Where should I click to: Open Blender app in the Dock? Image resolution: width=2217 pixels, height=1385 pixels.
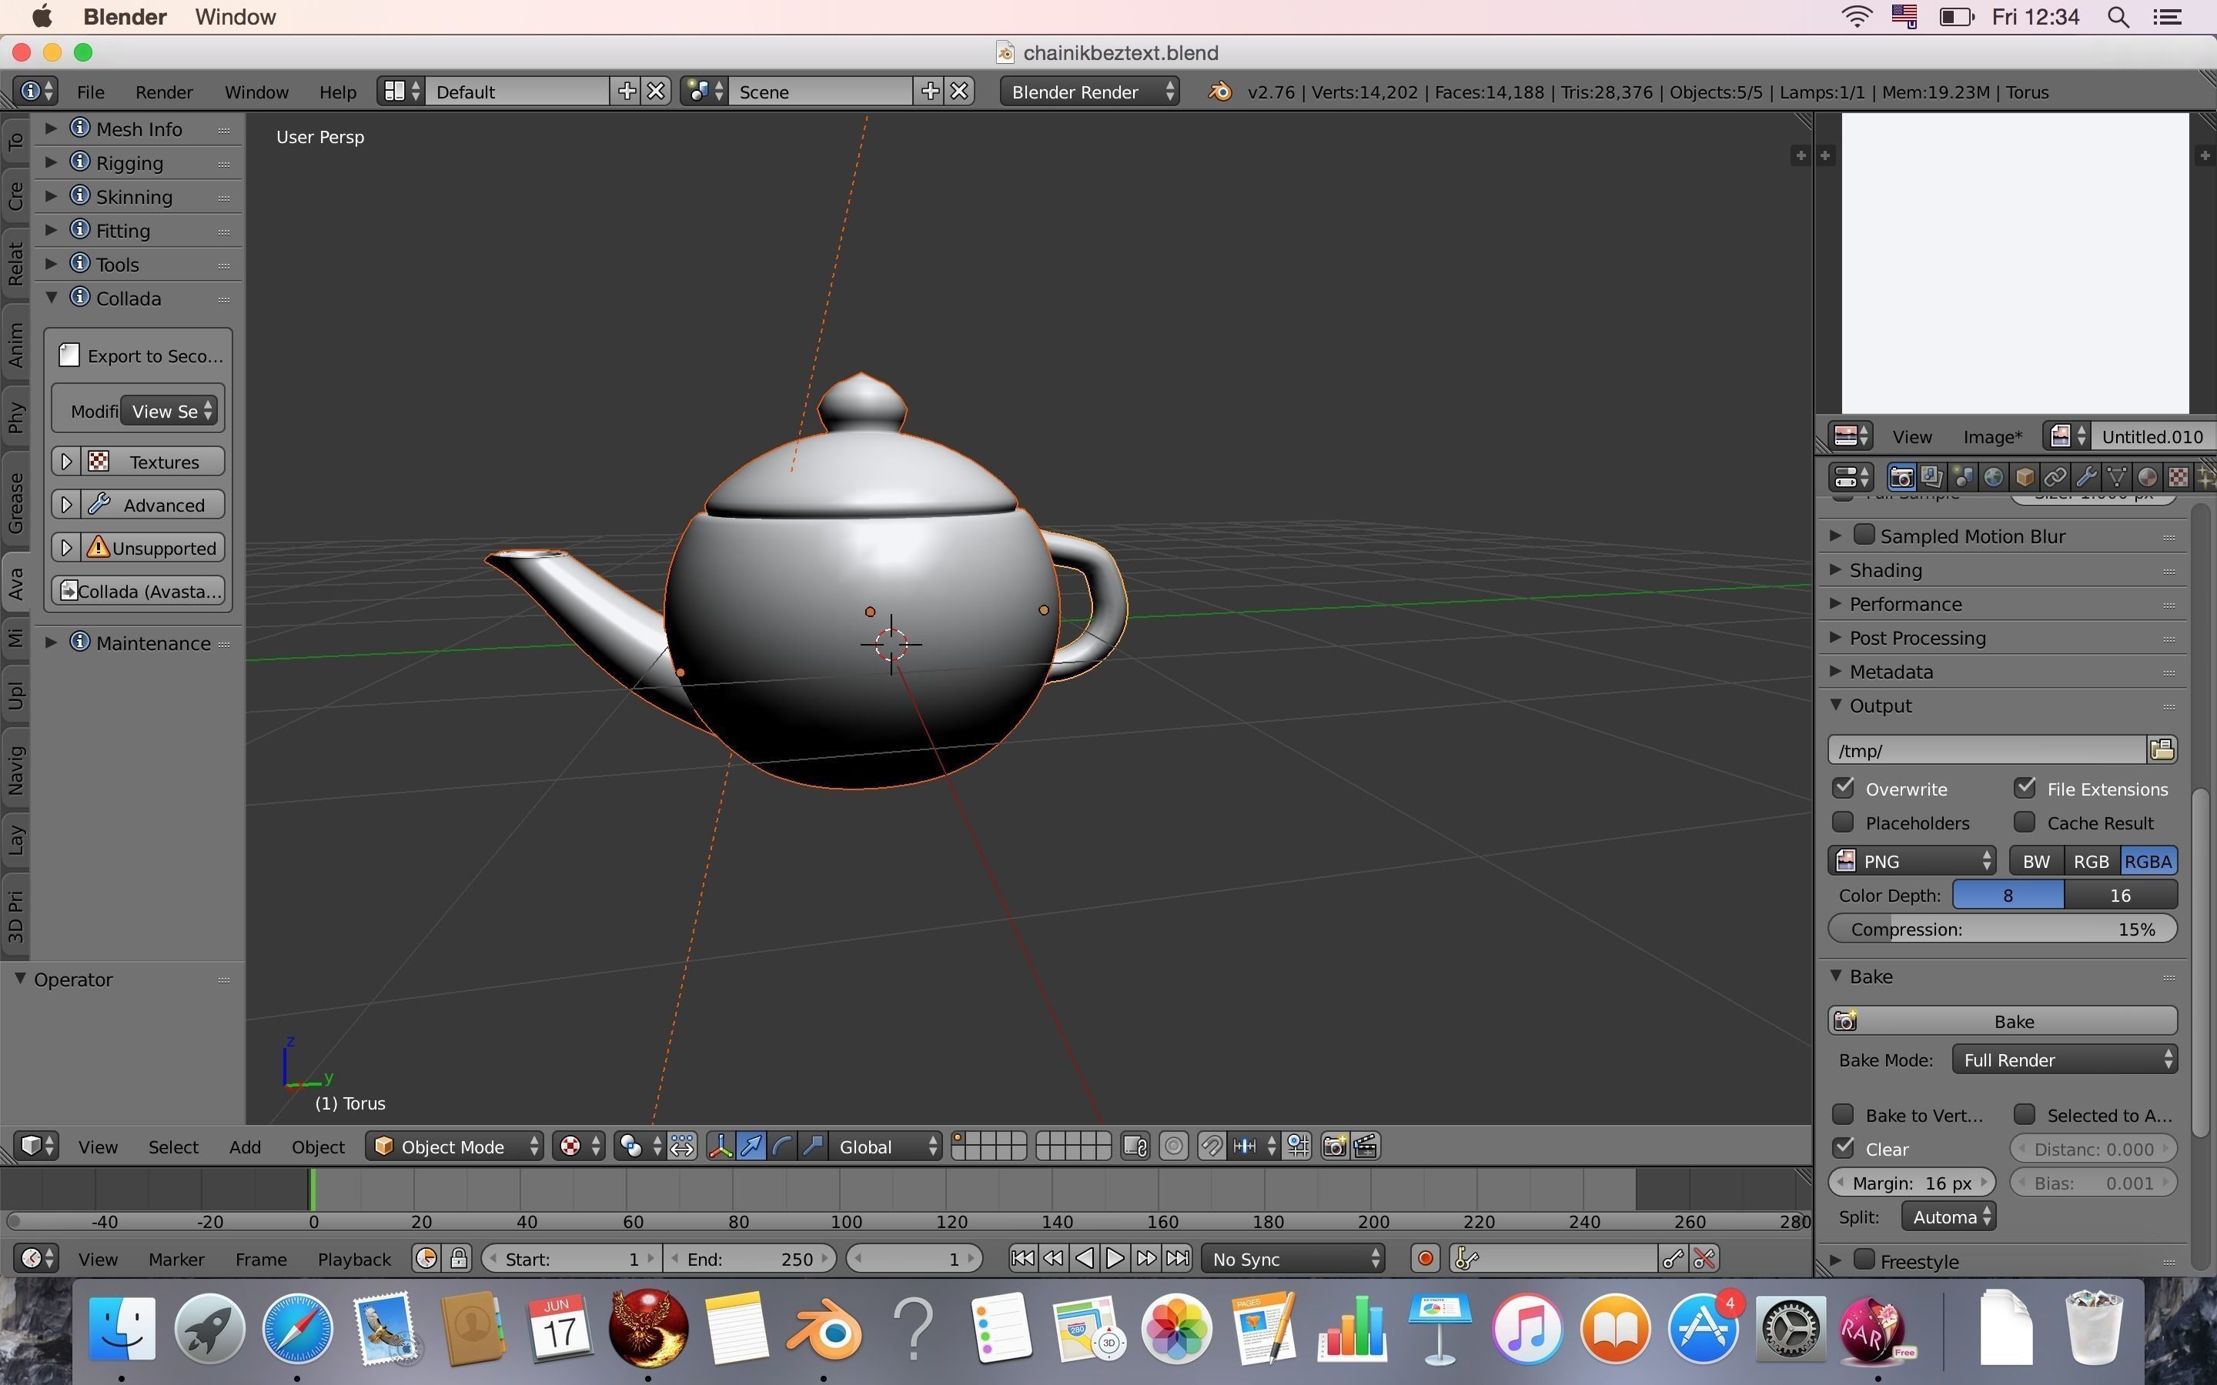[824, 1329]
